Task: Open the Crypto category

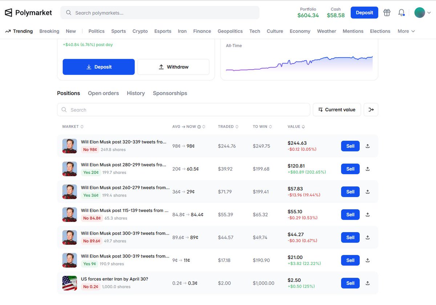Action: (x=140, y=31)
